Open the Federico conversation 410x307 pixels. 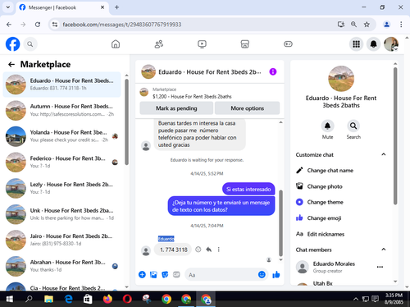click(61, 163)
